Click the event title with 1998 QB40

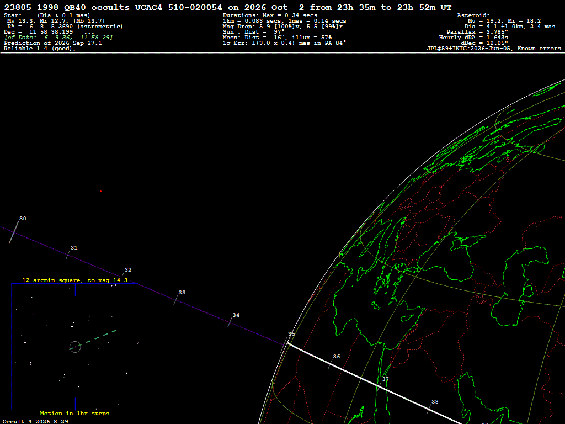coord(227,7)
